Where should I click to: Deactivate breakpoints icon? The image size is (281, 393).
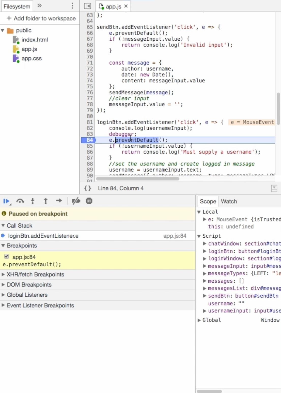(76, 201)
